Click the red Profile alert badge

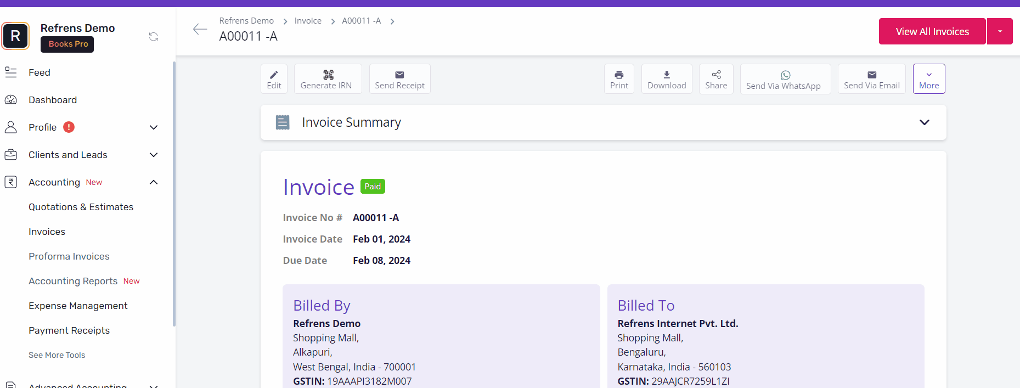69,127
